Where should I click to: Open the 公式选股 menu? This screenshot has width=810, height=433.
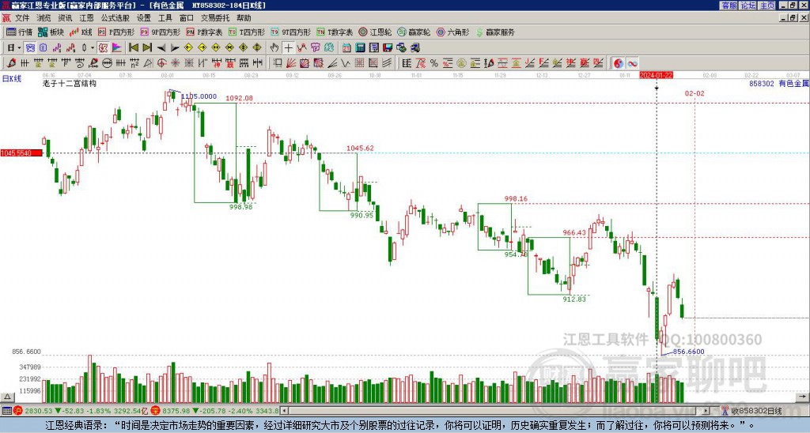[x=115, y=18]
